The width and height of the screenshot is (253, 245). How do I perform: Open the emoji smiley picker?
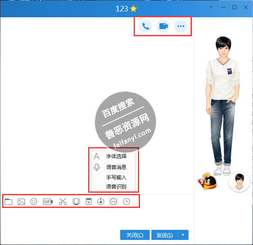(x=34, y=202)
